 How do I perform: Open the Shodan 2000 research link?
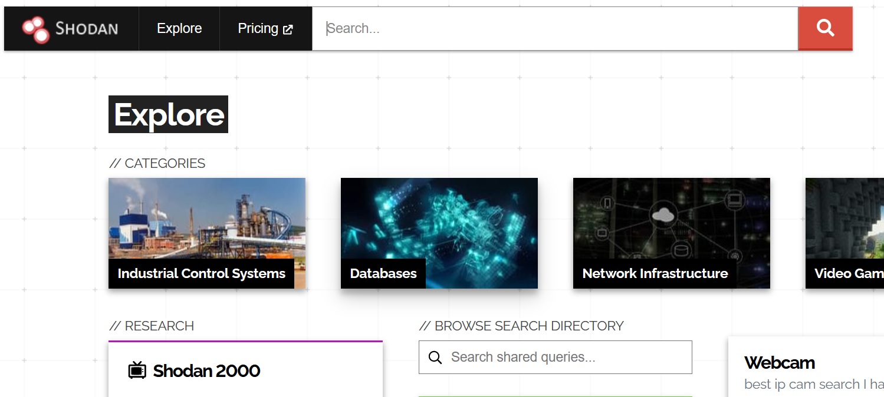(x=206, y=370)
